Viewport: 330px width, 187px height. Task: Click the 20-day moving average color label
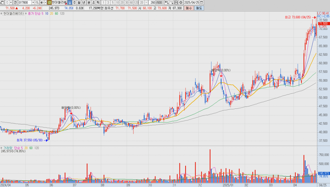52,14
